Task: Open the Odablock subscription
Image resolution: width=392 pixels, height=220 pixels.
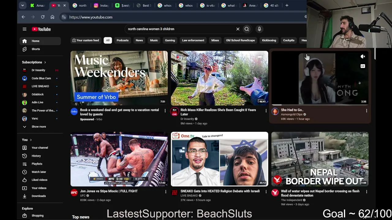Action: point(40,94)
